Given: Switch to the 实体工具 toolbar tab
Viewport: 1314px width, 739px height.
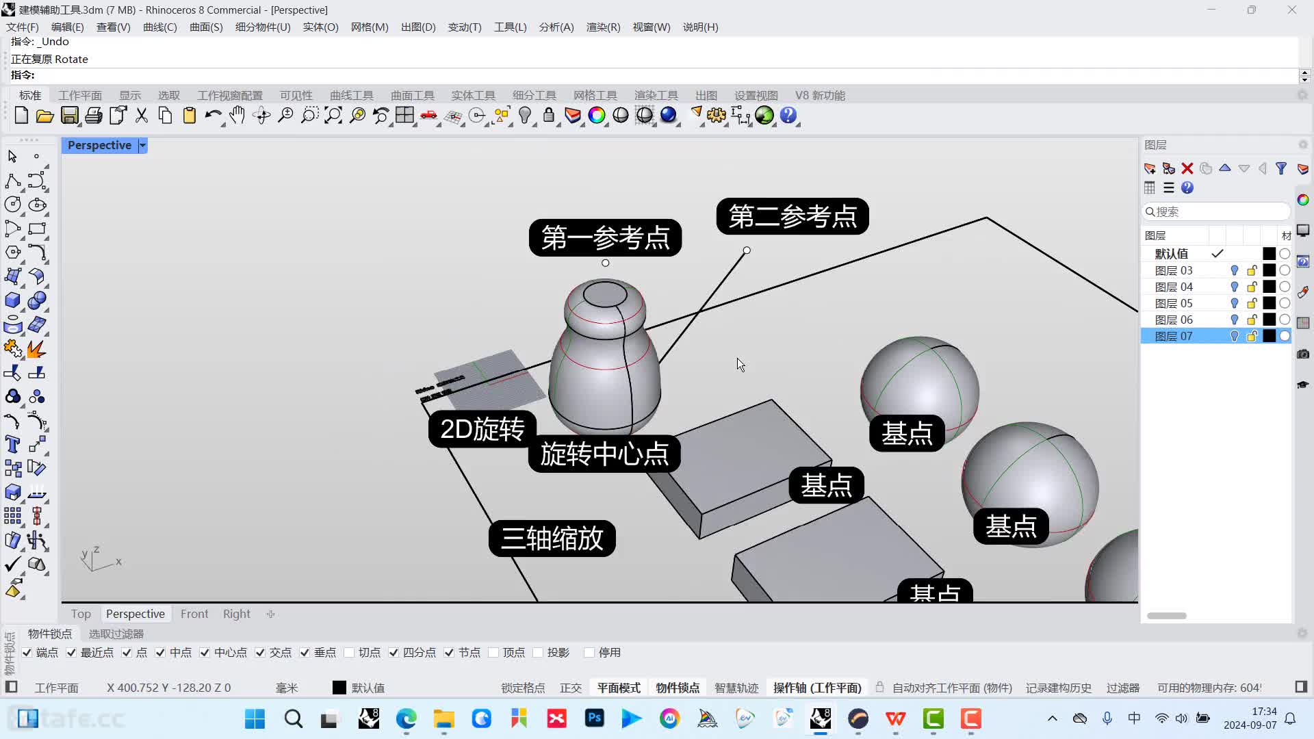Looking at the screenshot, I should point(474,95).
